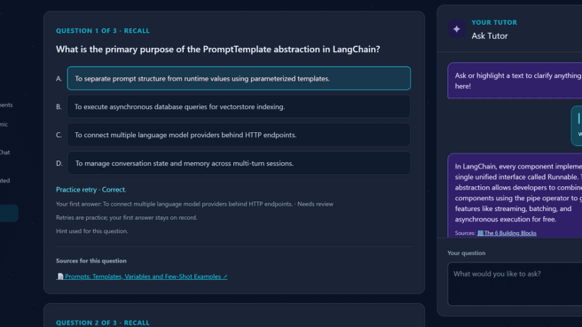The image size is (582, 327).
Task: Click 'Retries are practice' notice text
Action: tap(126, 218)
